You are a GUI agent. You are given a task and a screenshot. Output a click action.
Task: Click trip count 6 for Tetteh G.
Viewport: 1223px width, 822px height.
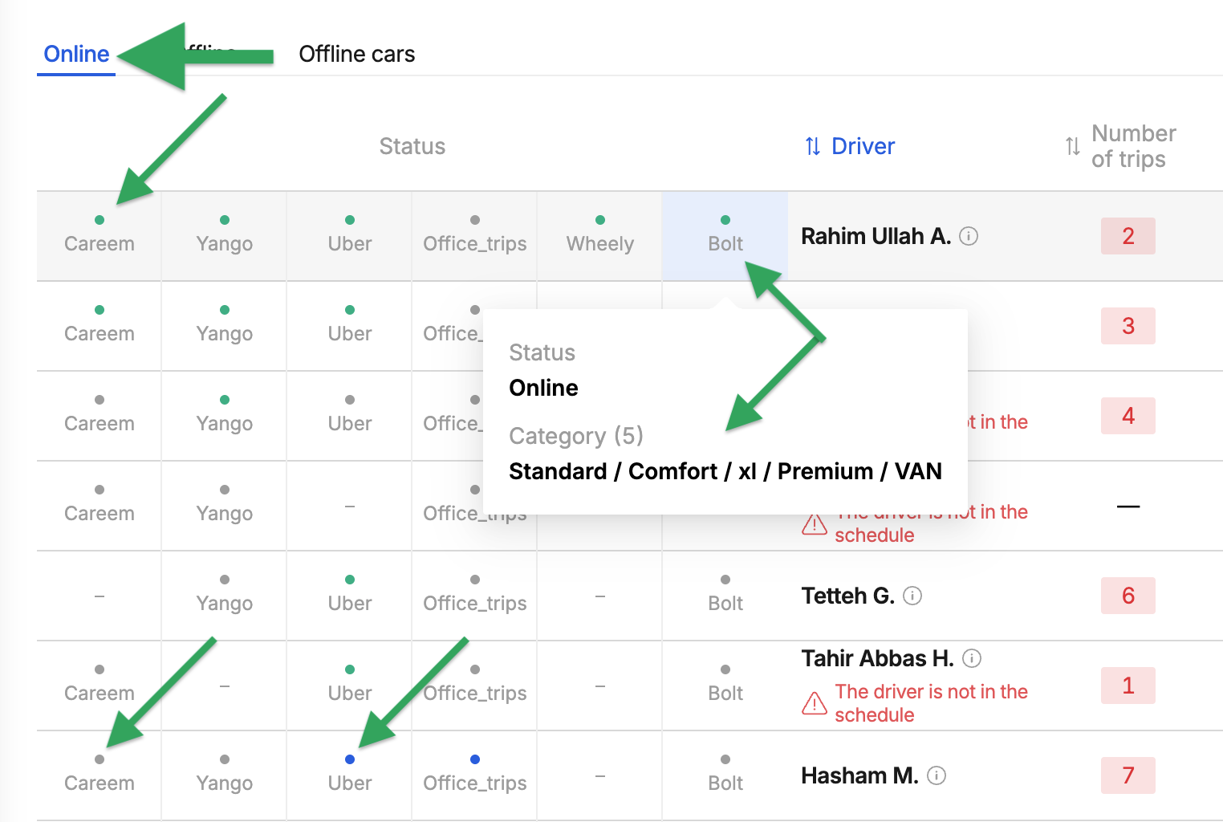click(x=1128, y=596)
